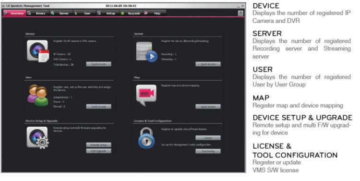
Task: Click the Setup tab icon
Action: tap(99, 13)
